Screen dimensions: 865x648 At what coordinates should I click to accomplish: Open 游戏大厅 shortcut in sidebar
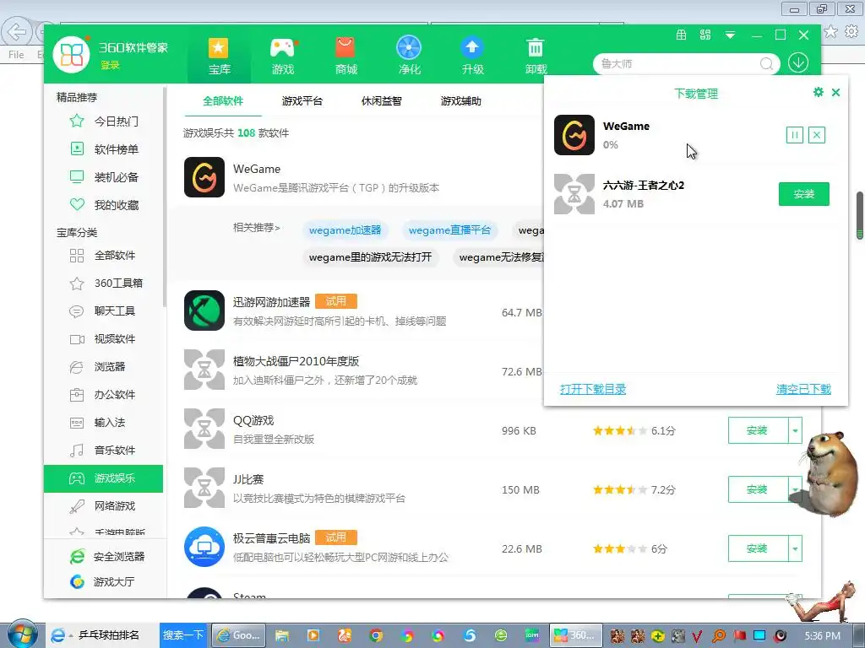[102, 582]
